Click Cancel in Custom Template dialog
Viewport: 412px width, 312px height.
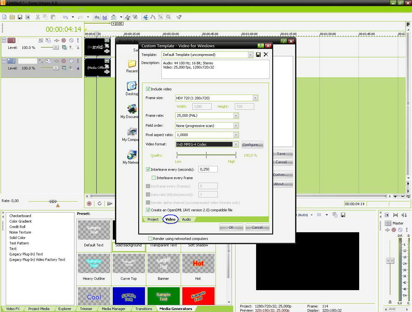click(x=257, y=227)
